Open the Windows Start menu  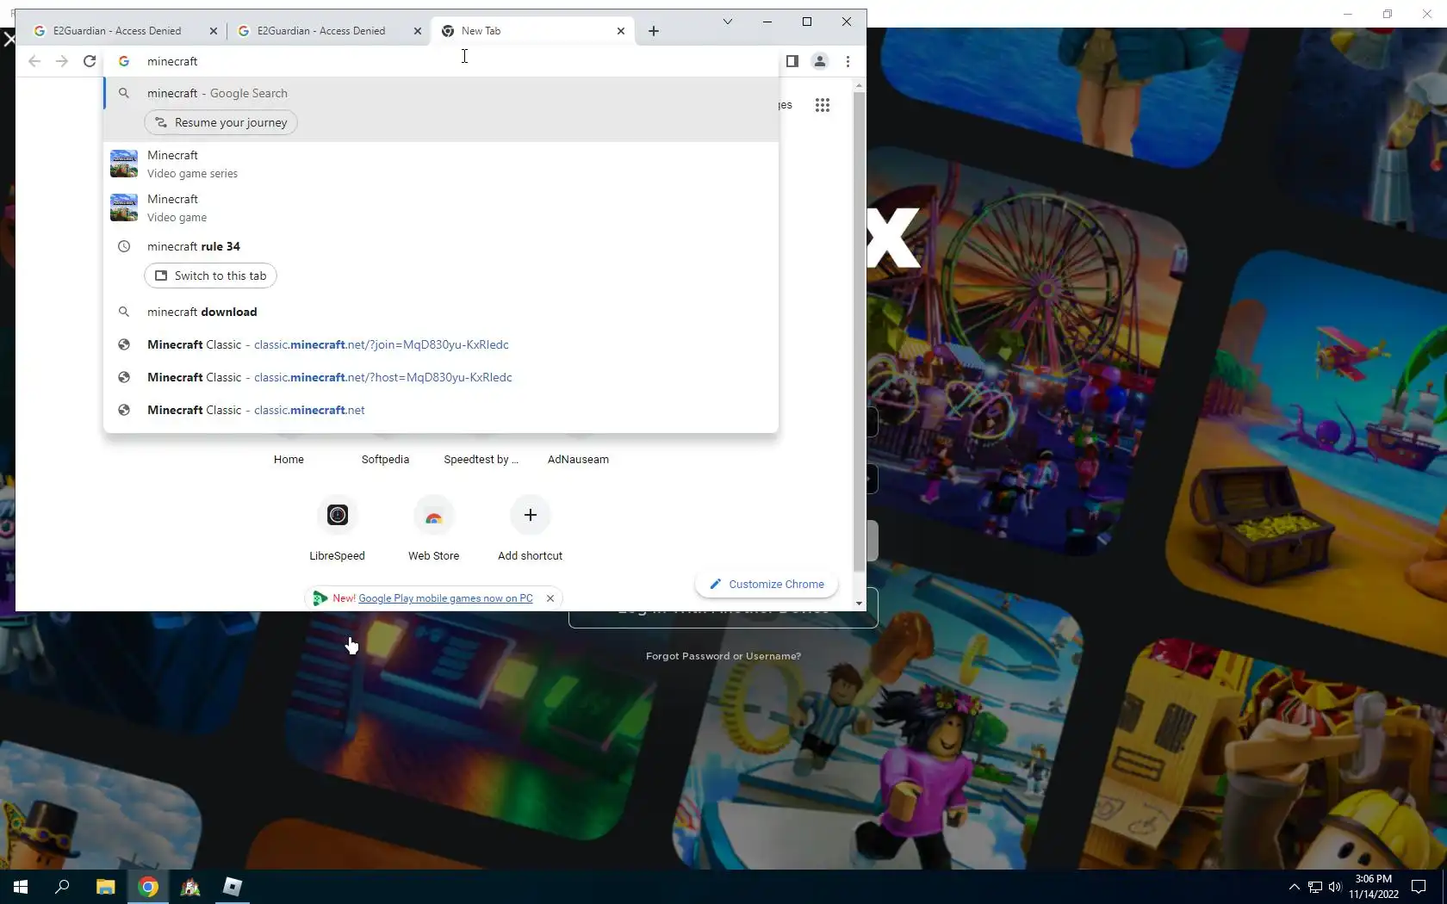tap(21, 887)
